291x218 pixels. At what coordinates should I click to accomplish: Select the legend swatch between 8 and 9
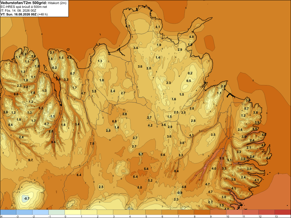[202, 212]
